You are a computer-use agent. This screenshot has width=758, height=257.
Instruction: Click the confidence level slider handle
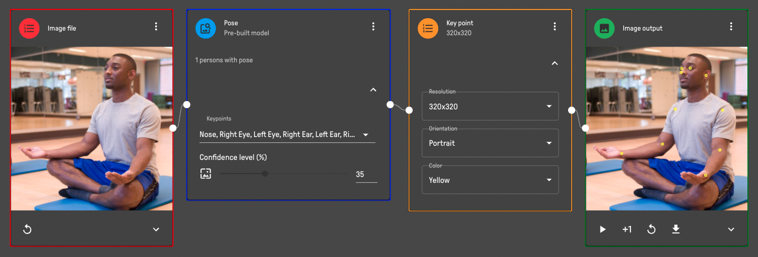tap(265, 173)
